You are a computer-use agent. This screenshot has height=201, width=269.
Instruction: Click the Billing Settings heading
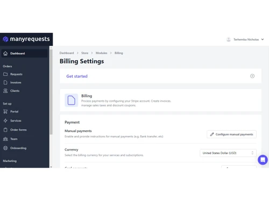tap(82, 61)
